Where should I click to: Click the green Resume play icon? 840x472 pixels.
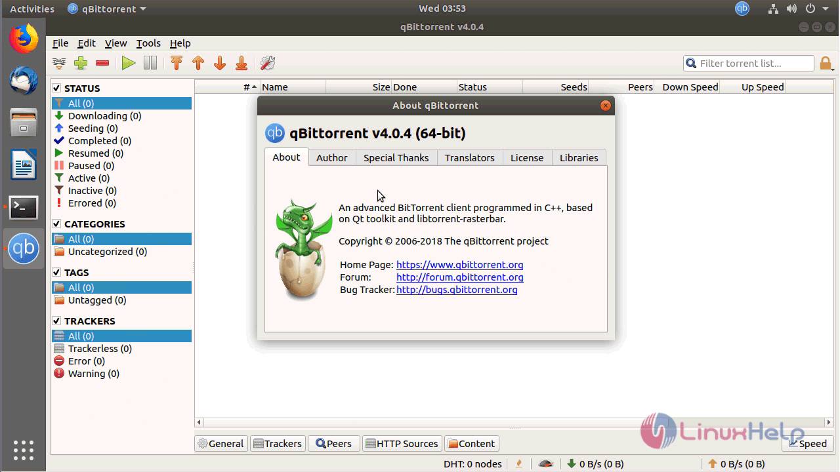coord(129,64)
